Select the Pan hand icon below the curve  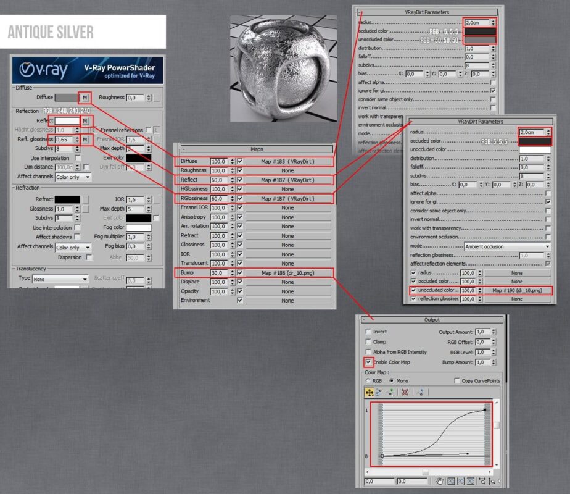(x=440, y=480)
